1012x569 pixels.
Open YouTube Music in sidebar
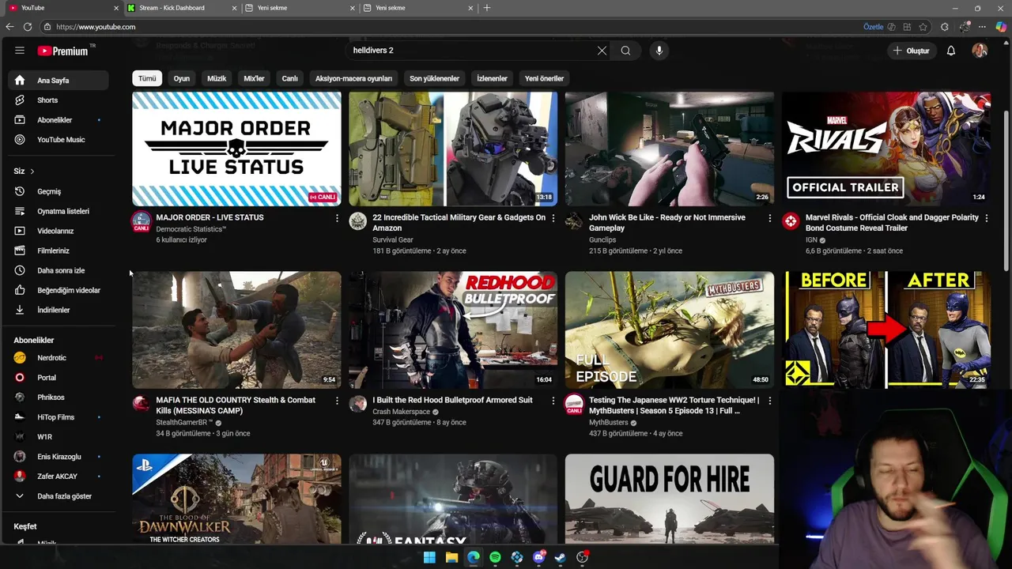(x=59, y=140)
